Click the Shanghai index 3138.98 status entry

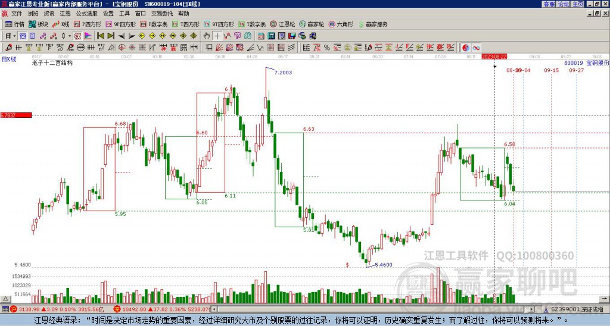57,309
